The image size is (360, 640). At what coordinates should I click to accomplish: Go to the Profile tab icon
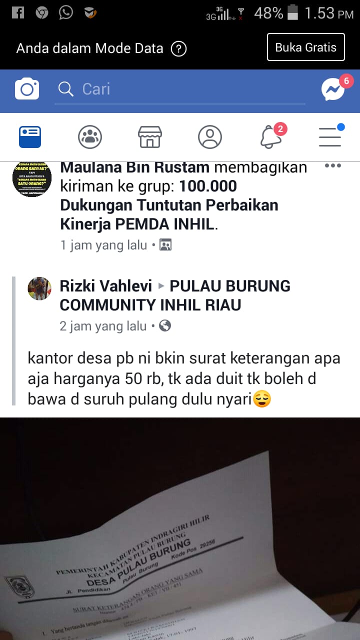pos(210,137)
